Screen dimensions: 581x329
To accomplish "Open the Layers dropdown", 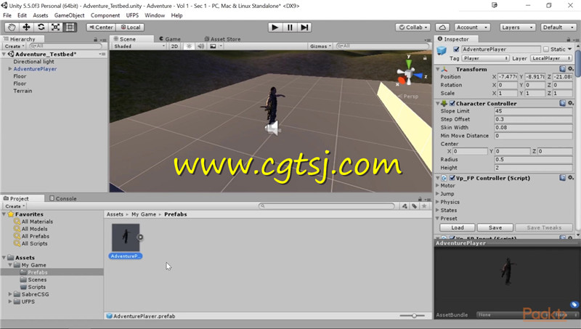I will (517, 28).
